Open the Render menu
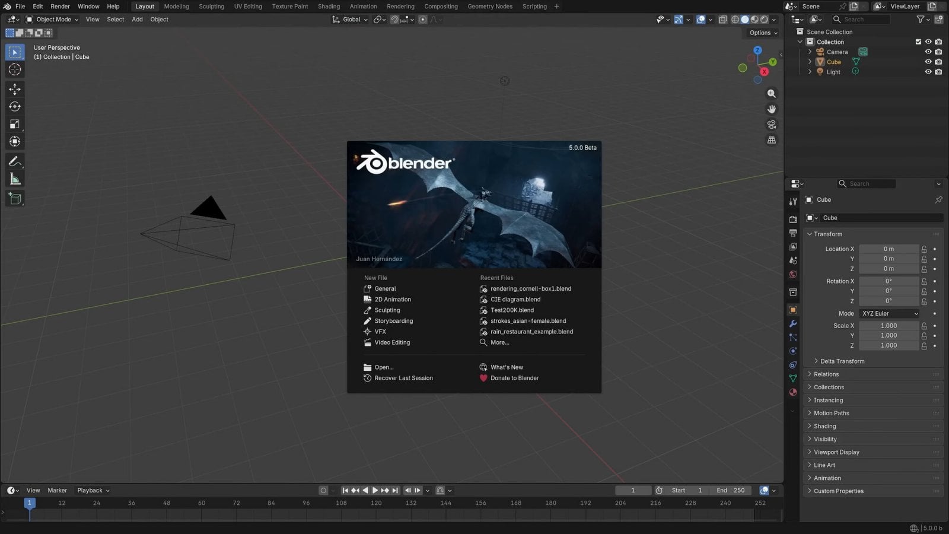 [x=59, y=6]
